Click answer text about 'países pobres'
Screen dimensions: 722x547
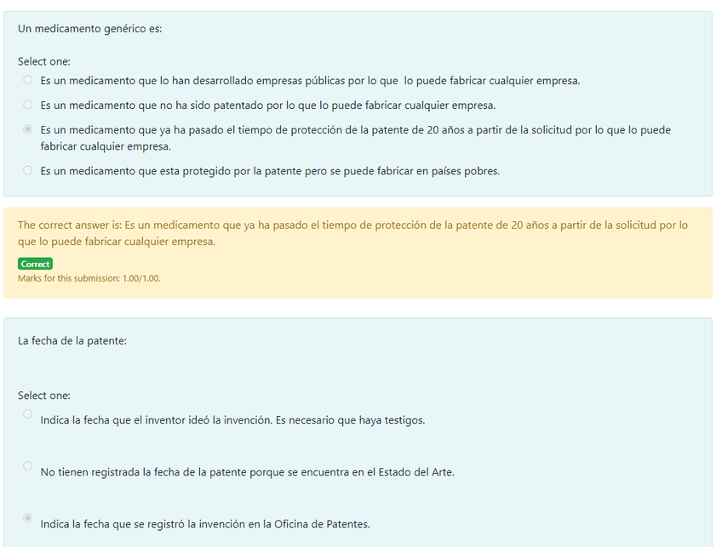pos(270,171)
